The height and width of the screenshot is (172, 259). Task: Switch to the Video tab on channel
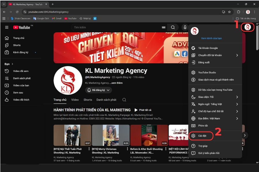point(75,100)
